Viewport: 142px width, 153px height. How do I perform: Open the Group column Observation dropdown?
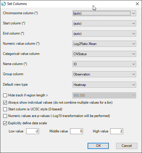(x=104, y=74)
